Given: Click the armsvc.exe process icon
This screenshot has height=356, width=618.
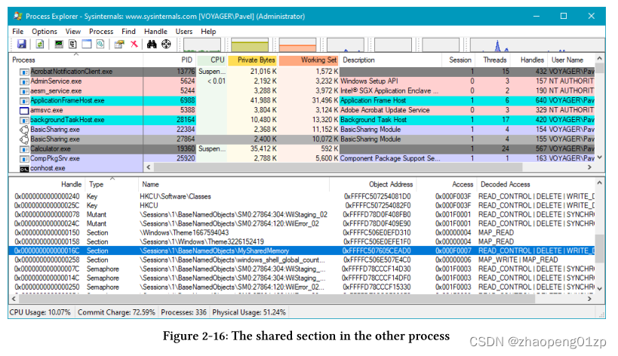Looking at the screenshot, I should (x=24, y=111).
